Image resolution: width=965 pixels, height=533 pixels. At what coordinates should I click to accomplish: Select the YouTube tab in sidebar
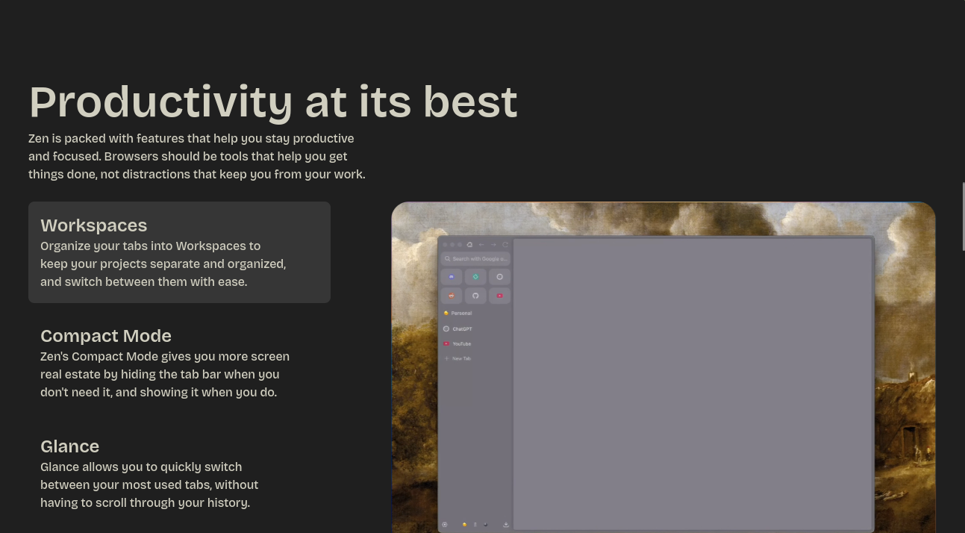click(x=461, y=344)
